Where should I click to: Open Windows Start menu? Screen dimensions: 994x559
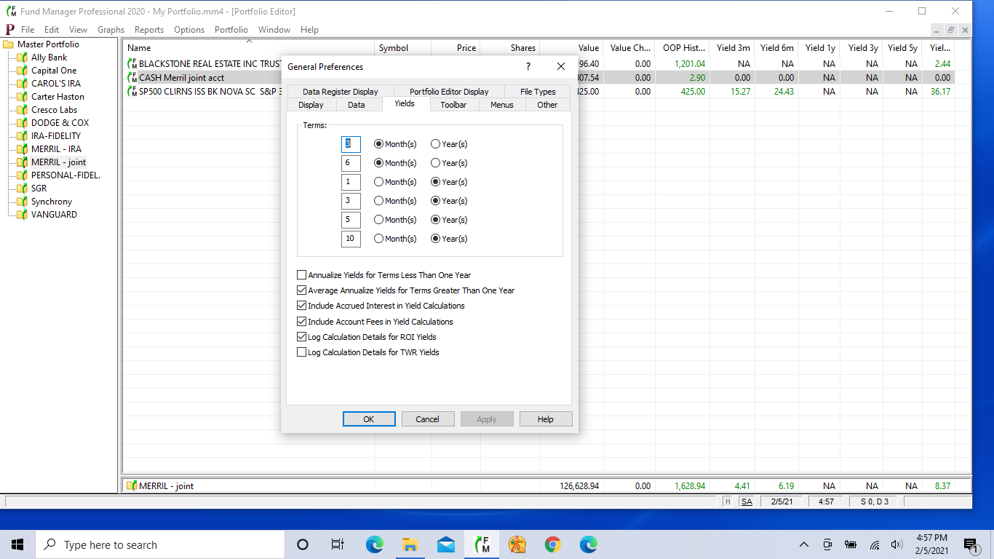[17, 544]
